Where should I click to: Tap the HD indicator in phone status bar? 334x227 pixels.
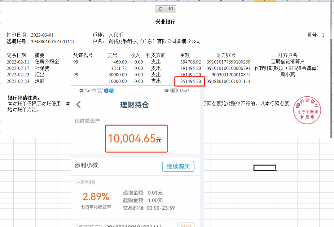pos(81,91)
